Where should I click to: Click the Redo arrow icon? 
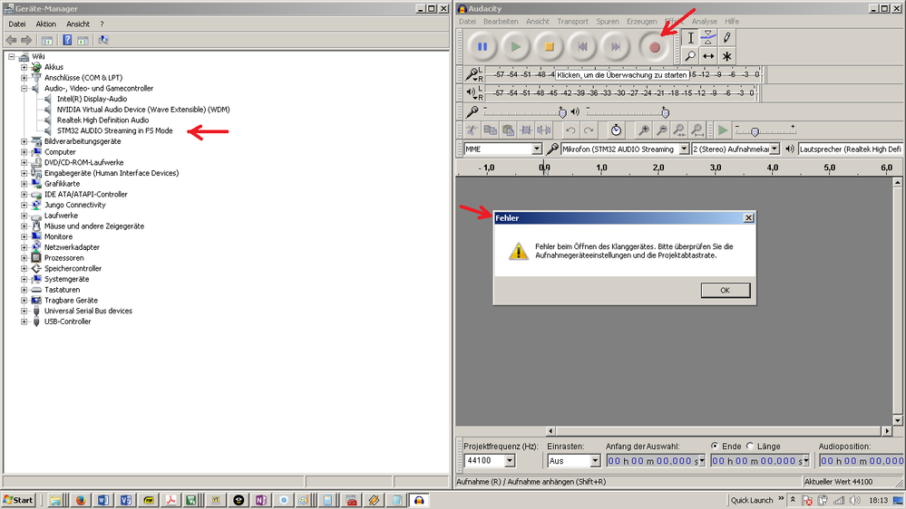(x=589, y=130)
